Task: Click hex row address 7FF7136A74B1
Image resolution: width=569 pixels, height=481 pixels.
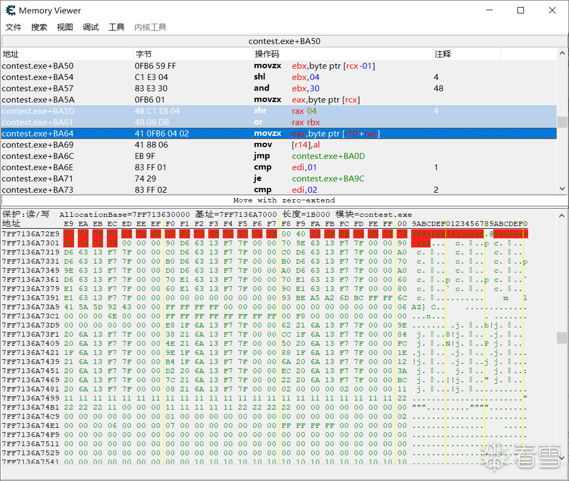Action: coord(31,407)
